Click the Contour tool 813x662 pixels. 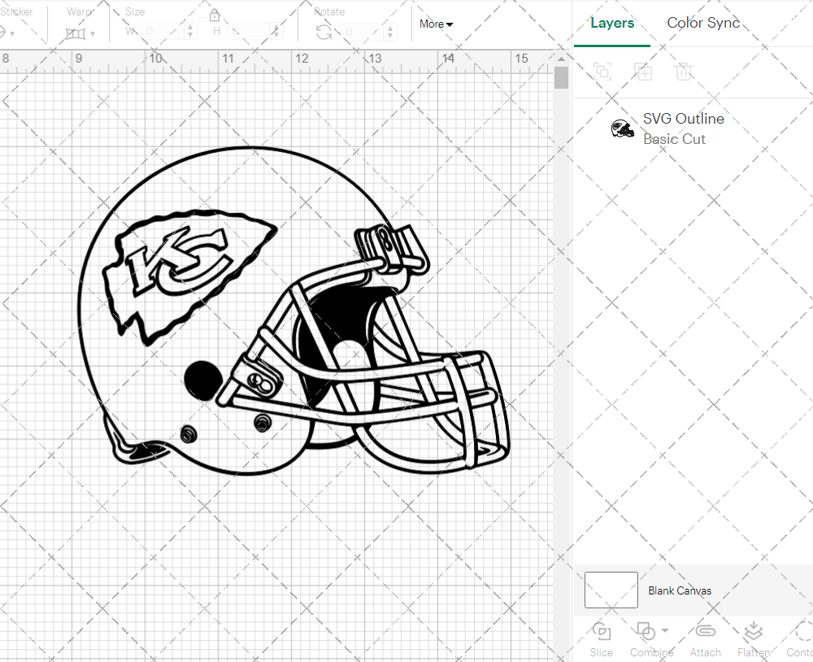(801, 639)
